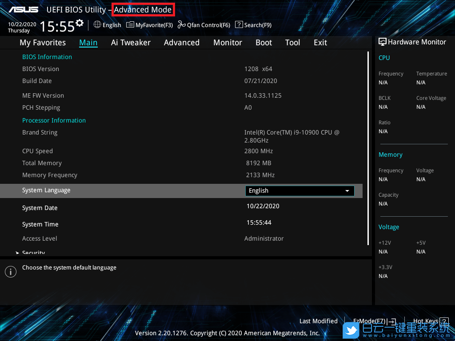This screenshot has width=455, height=341.
Task: Click the settings gear next to the clock
Action: [80, 23]
